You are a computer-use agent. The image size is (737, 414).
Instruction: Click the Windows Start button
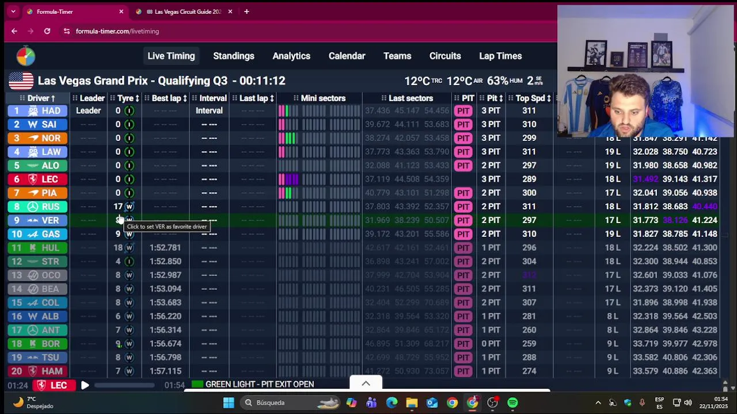(229, 402)
